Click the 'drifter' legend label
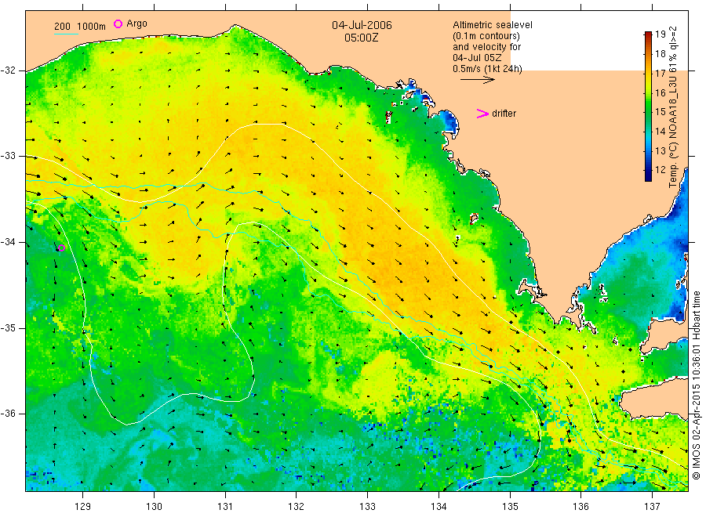The width and height of the screenshot is (706, 517). pos(504,114)
